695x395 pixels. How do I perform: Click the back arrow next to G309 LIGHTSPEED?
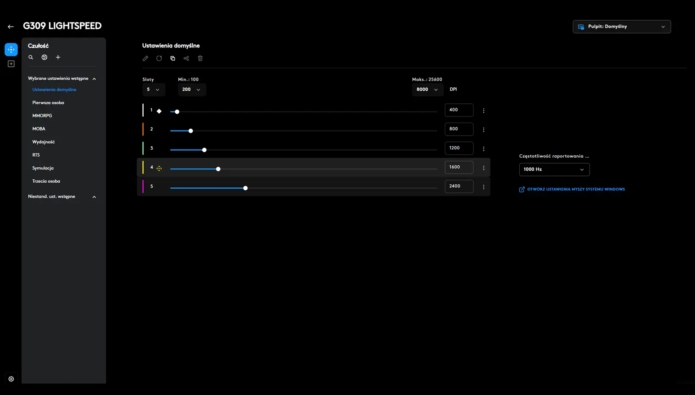click(x=11, y=27)
